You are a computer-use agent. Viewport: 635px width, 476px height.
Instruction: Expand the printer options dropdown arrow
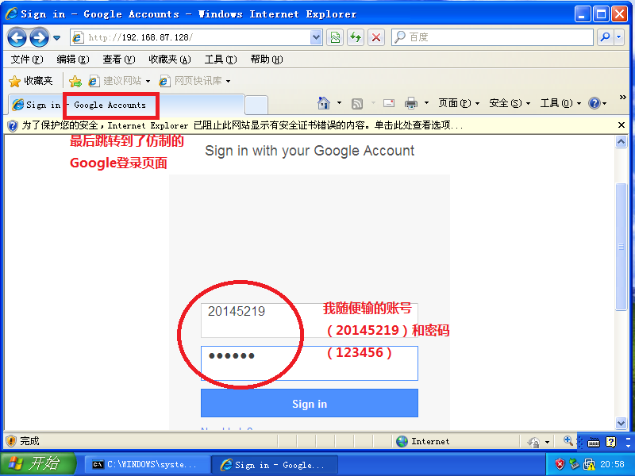[x=426, y=103]
